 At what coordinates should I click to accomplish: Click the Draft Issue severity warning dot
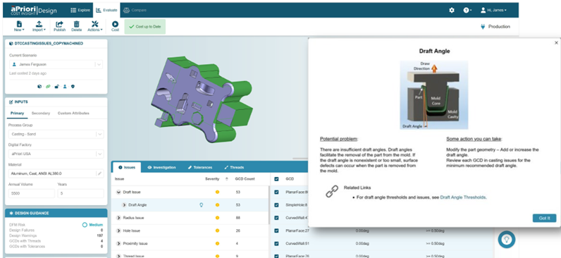pyautogui.click(x=217, y=192)
